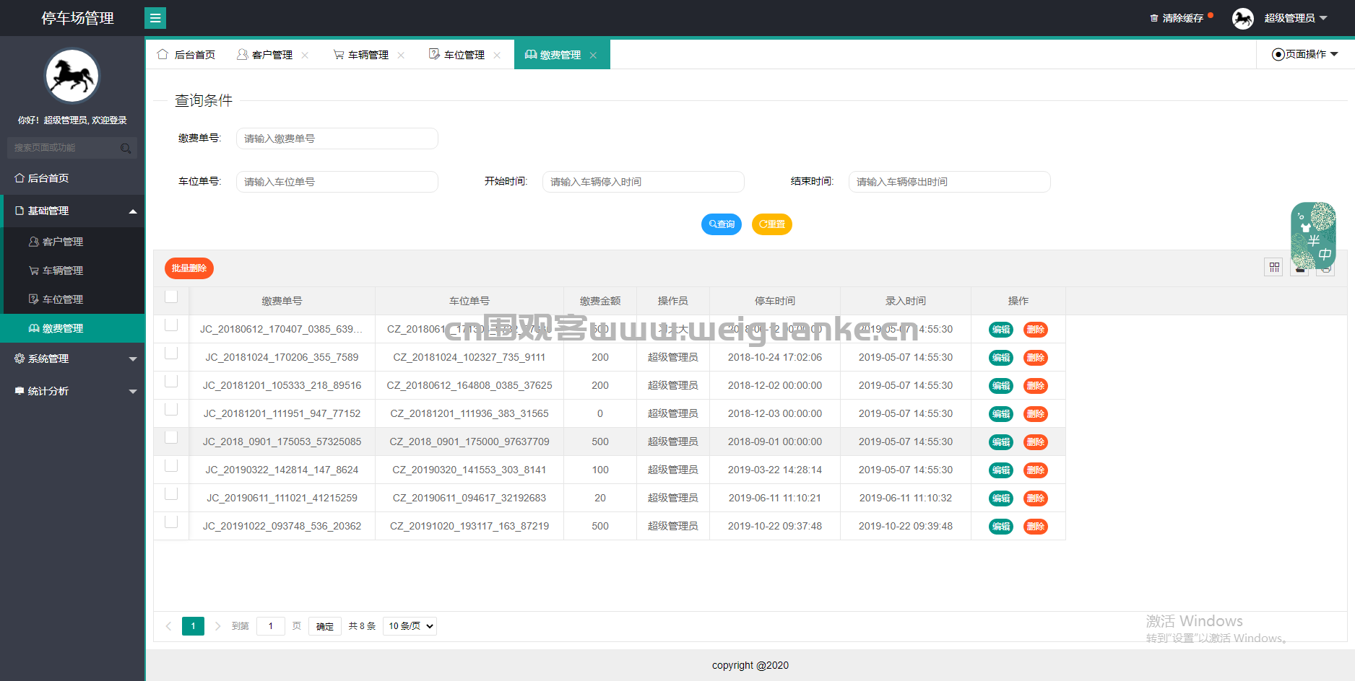Screen dimensions: 1355x681
Task: Expand the 统计分析 sidebar menu
Action: coord(72,391)
